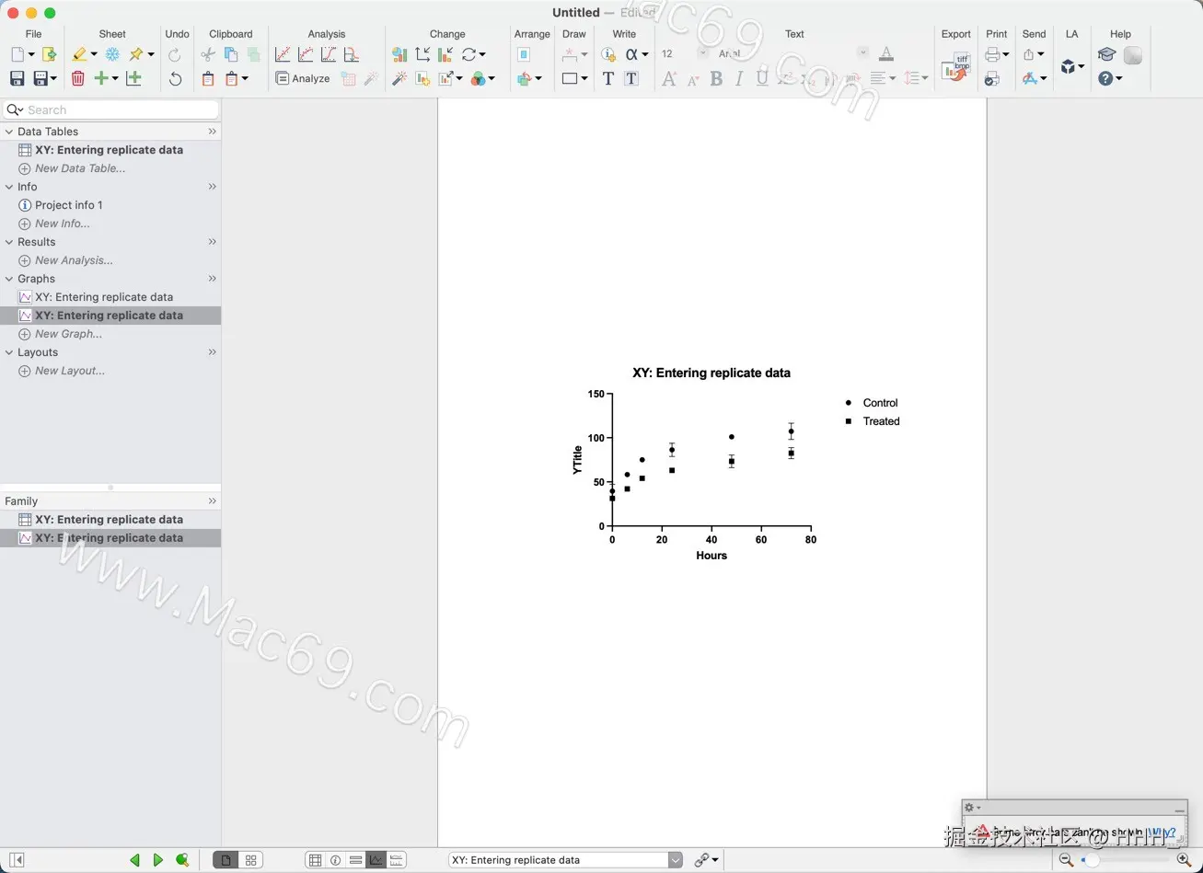
Task: Click the format axes icon
Action: pyautogui.click(x=422, y=55)
